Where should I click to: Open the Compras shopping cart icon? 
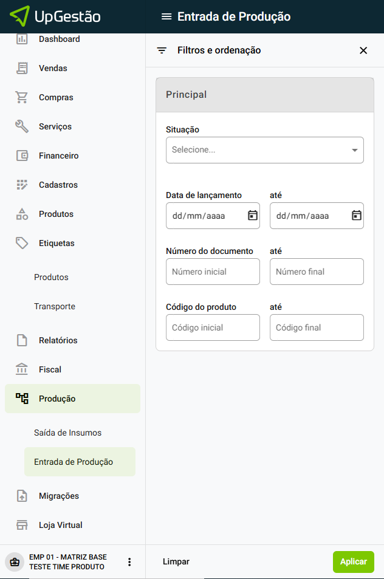tap(22, 97)
